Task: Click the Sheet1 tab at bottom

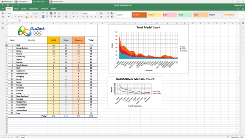Action: (x=23, y=137)
